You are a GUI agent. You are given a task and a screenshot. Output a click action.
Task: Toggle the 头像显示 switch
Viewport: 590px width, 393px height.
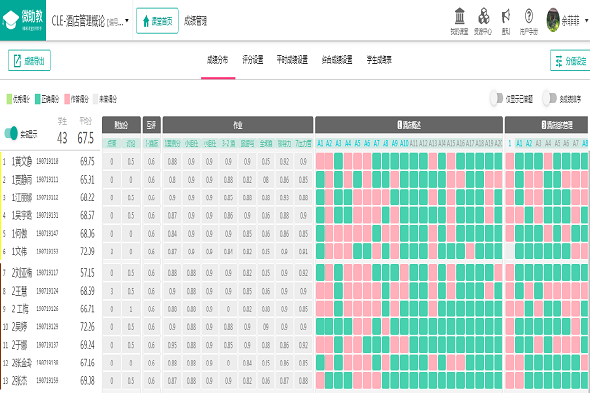[x=14, y=133]
